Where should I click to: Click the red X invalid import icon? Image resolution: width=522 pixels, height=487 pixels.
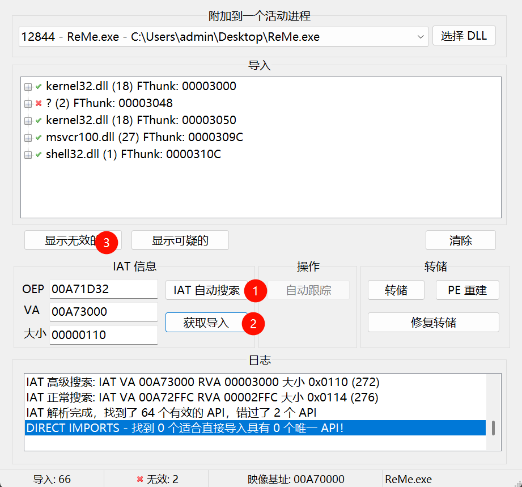tap(39, 104)
